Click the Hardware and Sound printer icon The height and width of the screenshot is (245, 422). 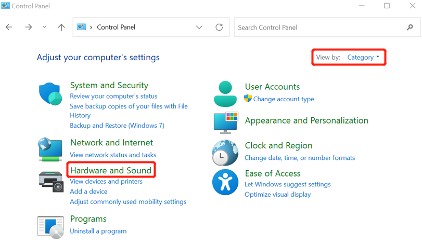50,180
